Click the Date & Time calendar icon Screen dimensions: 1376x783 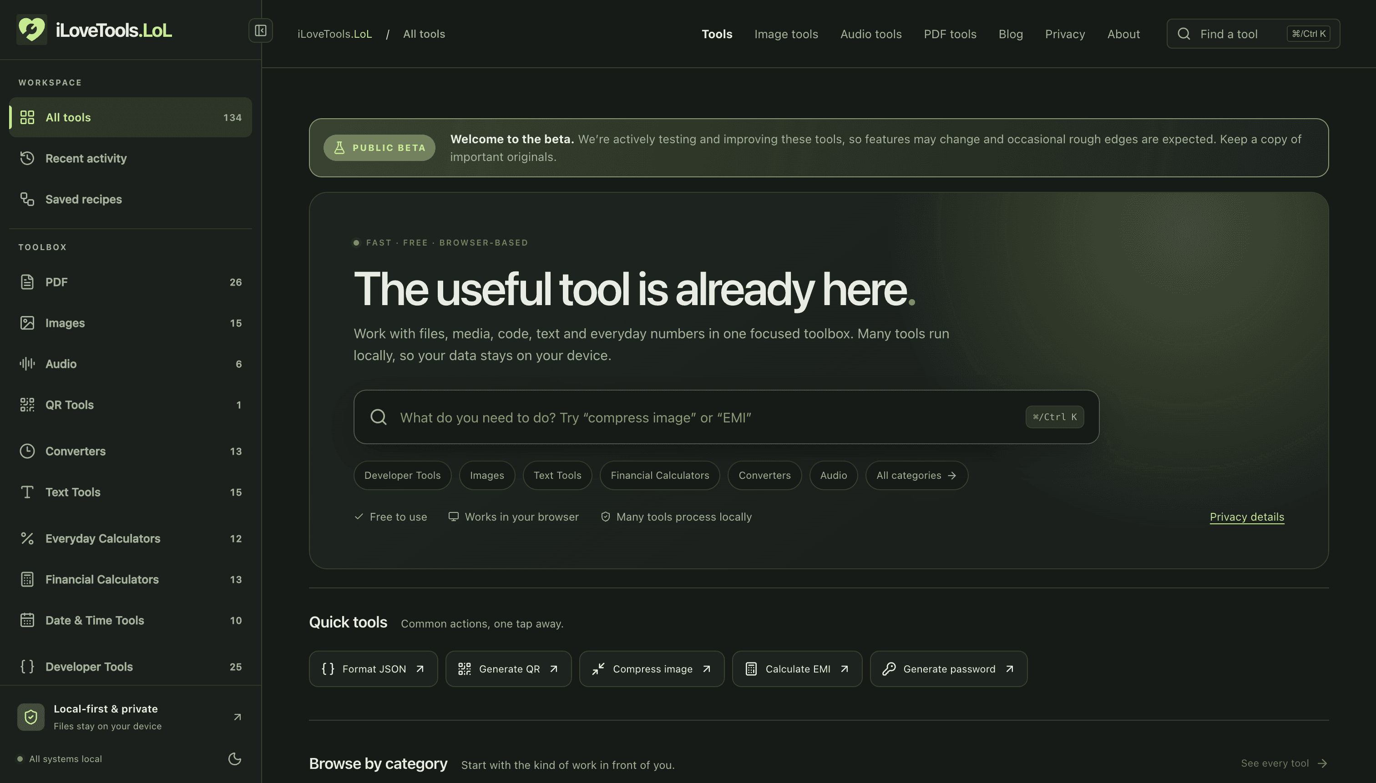point(27,620)
